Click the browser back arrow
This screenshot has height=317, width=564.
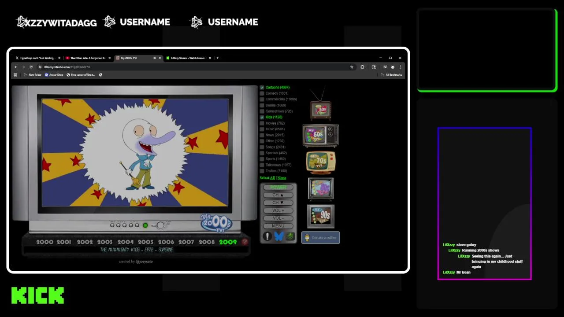(16, 67)
